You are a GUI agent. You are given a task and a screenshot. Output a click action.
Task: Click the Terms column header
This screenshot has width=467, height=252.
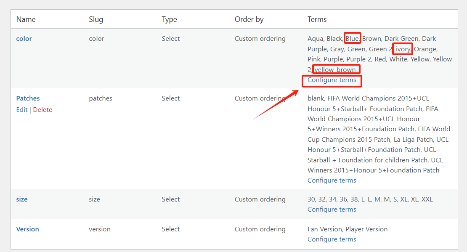click(317, 19)
